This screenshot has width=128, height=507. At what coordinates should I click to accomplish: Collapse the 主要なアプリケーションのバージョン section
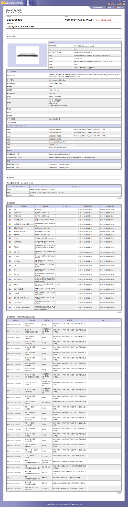[8, 183]
